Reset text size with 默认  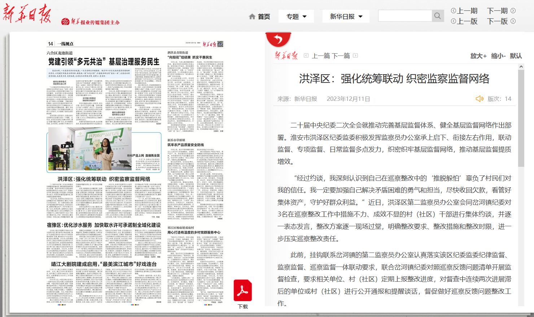click(516, 56)
